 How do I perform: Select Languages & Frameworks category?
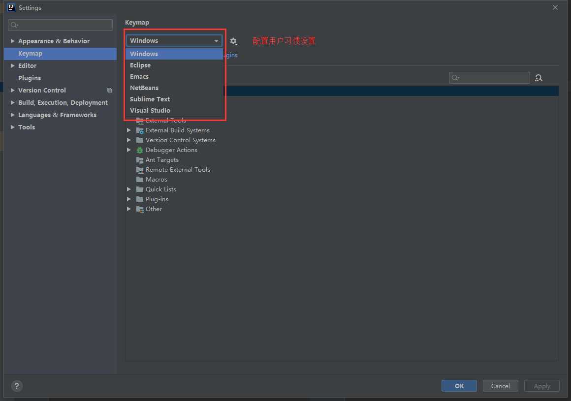point(60,115)
